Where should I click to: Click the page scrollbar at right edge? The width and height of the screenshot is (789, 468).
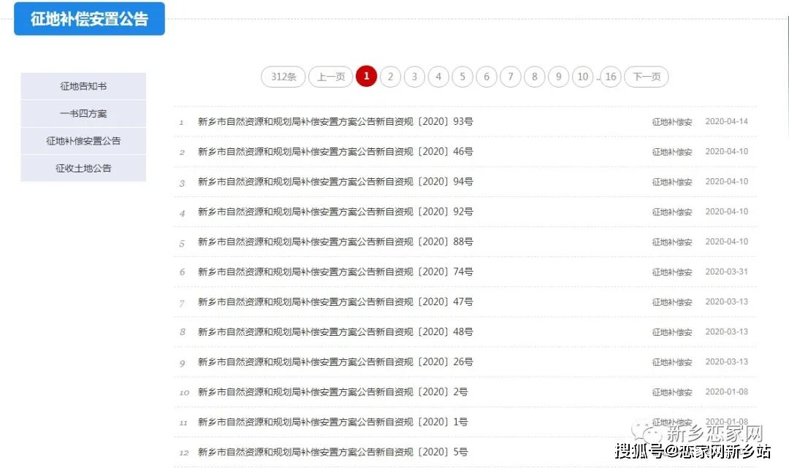(x=787, y=75)
